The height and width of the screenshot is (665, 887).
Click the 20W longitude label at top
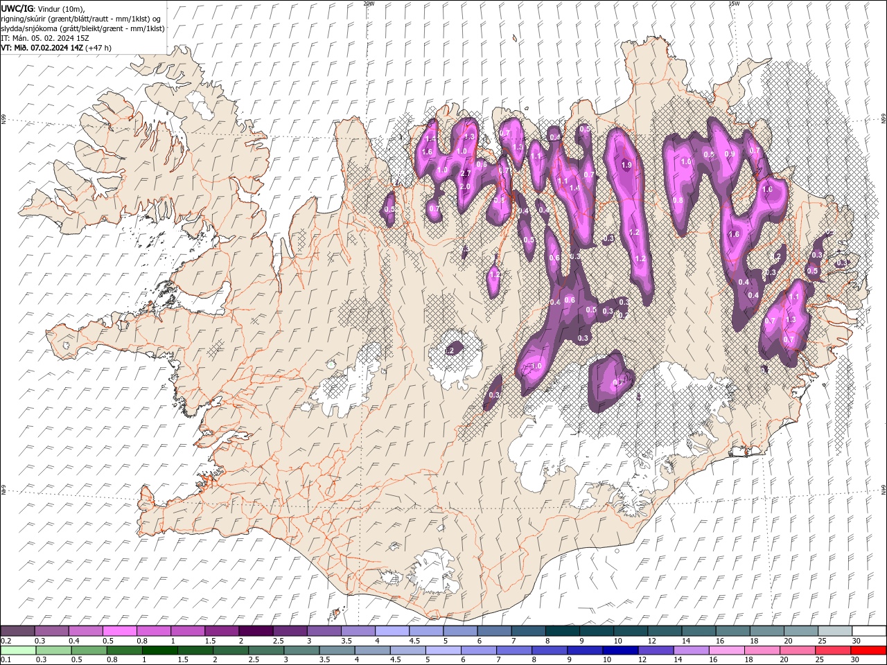(x=369, y=3)
